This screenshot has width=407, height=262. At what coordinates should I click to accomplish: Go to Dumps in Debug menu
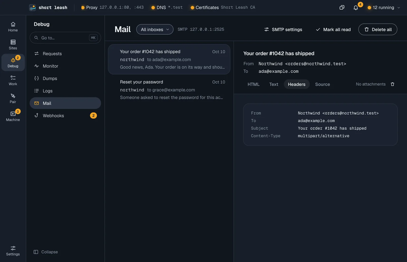[65, 79]
